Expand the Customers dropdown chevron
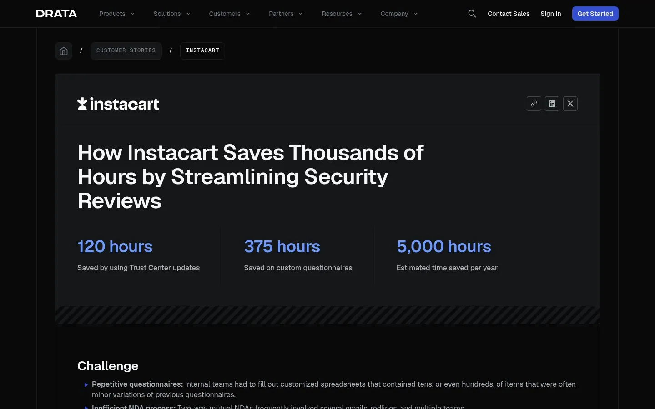 (248, 14)
